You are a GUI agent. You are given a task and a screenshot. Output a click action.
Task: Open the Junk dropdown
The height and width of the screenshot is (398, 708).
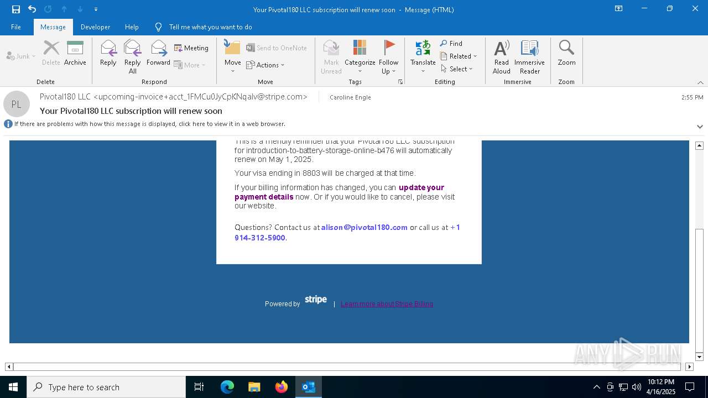click(21, 56)
